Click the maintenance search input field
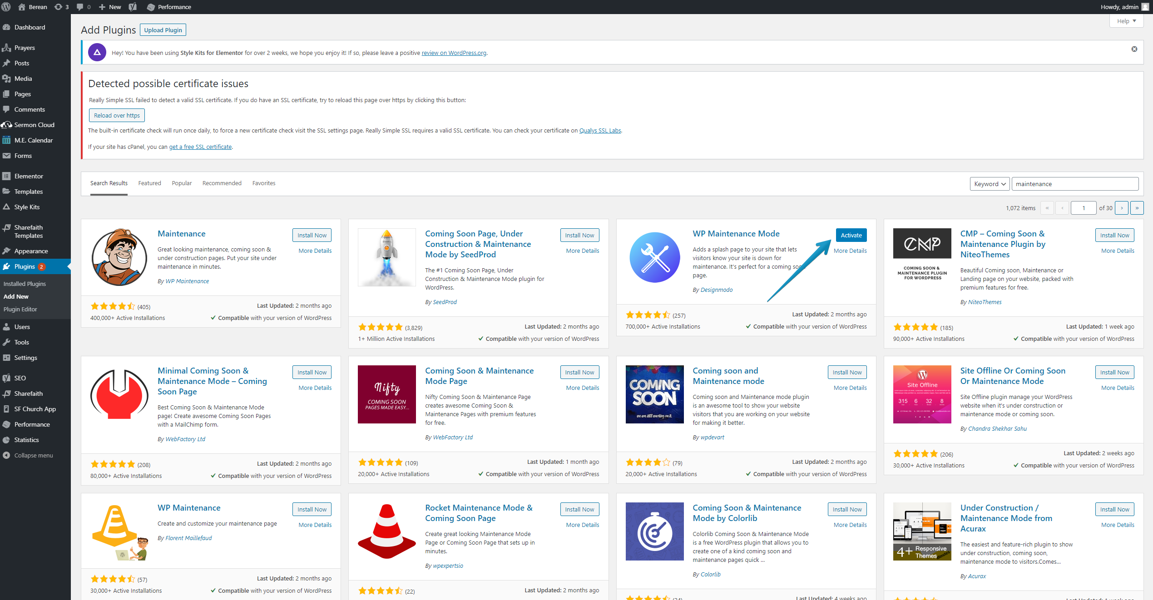Screen dimensions: 1153x600 pos(1074,184)
